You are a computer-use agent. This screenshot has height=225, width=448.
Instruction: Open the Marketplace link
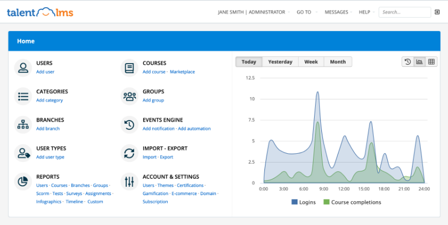pyautogui.click(x=183, y=72)
